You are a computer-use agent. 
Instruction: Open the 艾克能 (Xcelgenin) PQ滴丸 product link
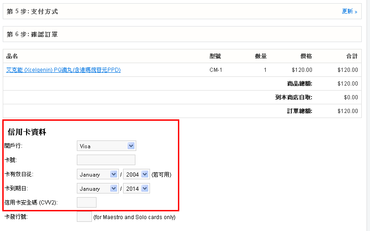pos(63,70)
